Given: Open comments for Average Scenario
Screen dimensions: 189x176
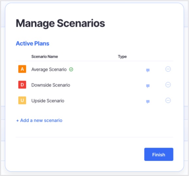Looking at the screenshot, I should 148,70.
